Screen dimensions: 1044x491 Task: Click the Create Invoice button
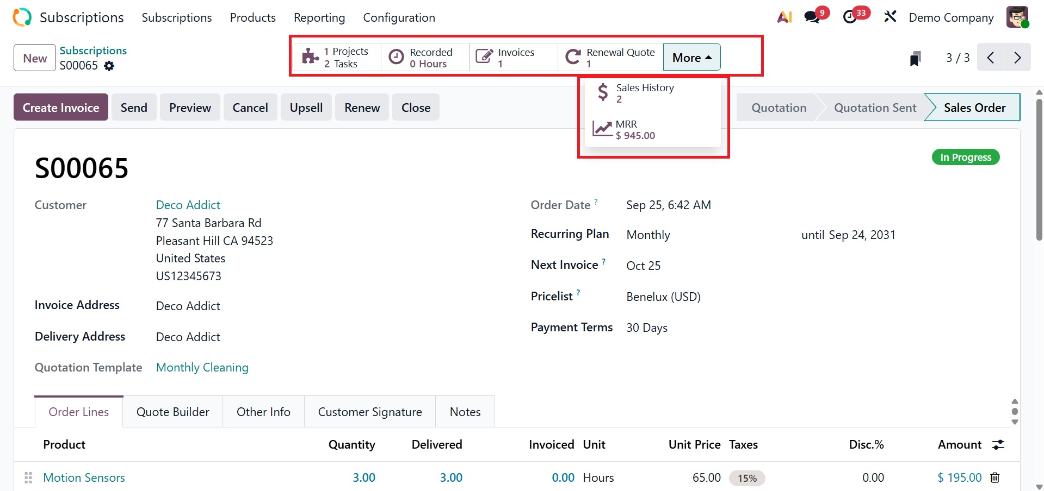[61, 108]
